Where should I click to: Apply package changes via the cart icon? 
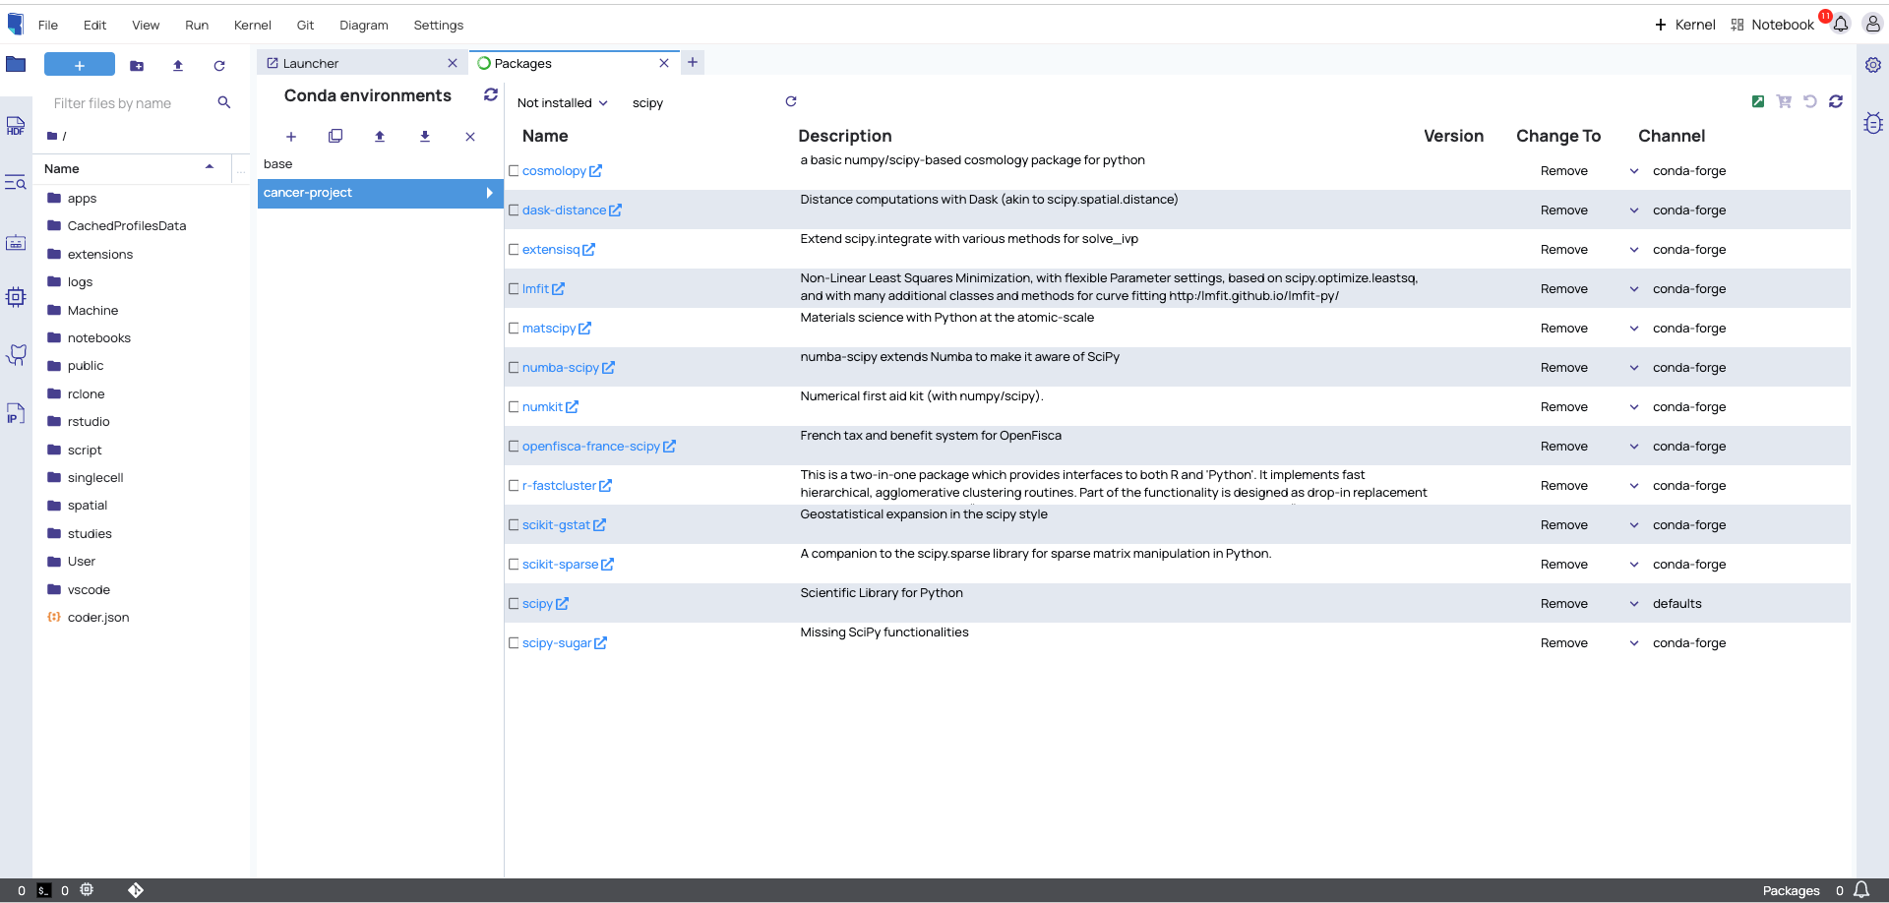coord(1784,101)
